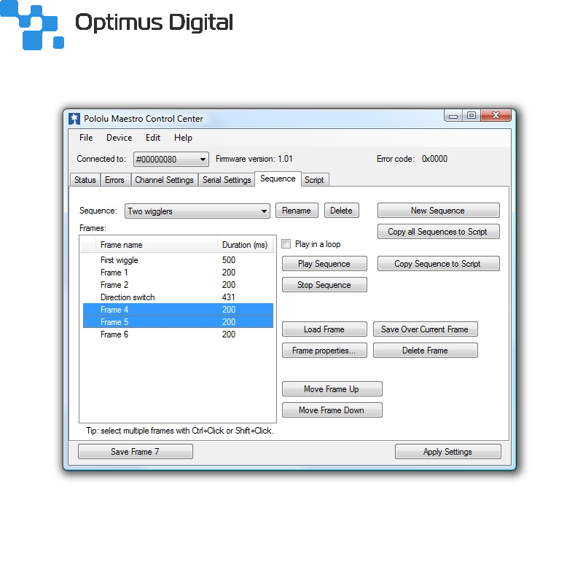Select the First wiggle frame row
This screenshot has height=583, width=583.
coord(178,260)
